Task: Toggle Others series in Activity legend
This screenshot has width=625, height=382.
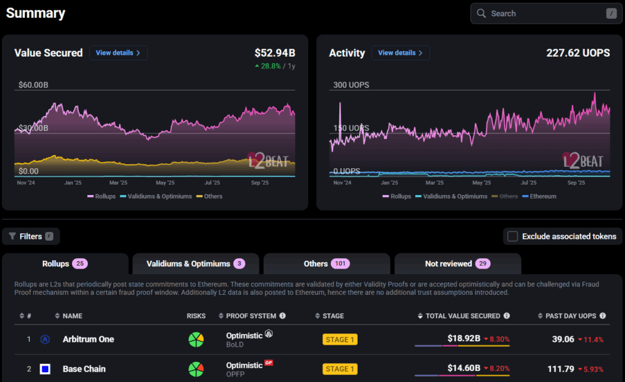Action: [x=505, y=196]
